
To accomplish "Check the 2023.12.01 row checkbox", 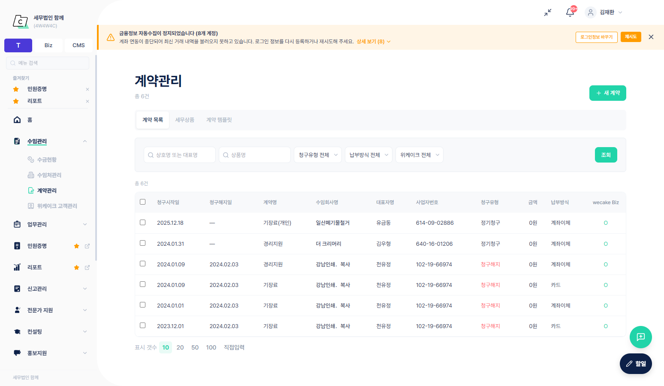I will (143, 326).
